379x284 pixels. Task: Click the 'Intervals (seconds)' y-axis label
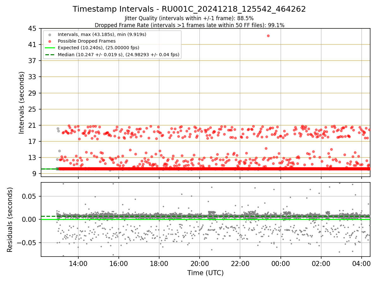point(21,103)
